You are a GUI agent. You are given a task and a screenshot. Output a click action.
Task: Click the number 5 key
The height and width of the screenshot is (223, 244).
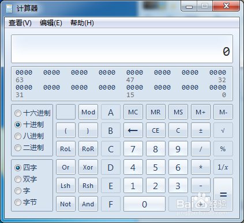[156, 167]
